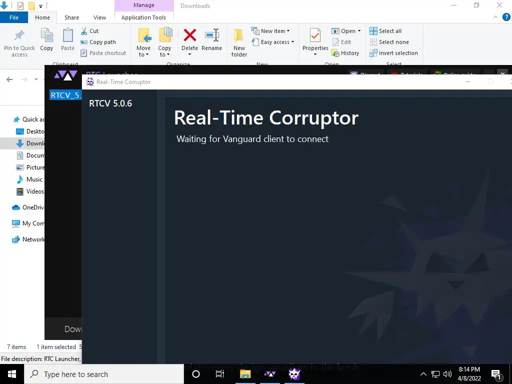Open Cortana circle on taskbar

coord(196,374)
